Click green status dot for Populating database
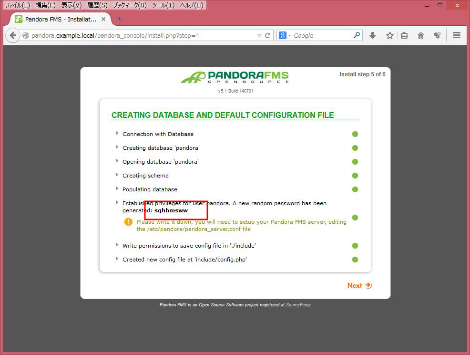This screenshot has height=355, width=470. (x=355, y=189)
